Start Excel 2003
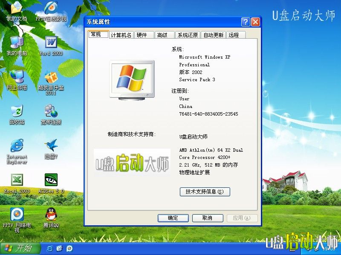341x255 pixels. 16,181
